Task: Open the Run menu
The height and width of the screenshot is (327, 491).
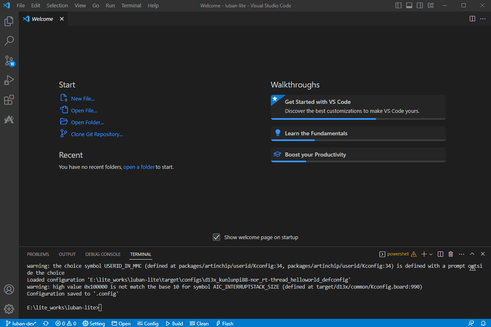Action: pyautogui.click(x=110, y=5)
